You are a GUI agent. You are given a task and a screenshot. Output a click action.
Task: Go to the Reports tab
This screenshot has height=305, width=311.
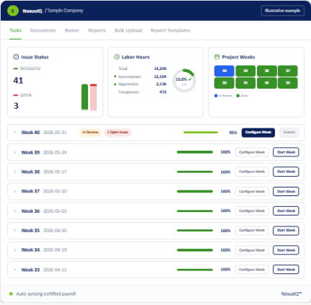pyautogui.click(x=97, y=30)
